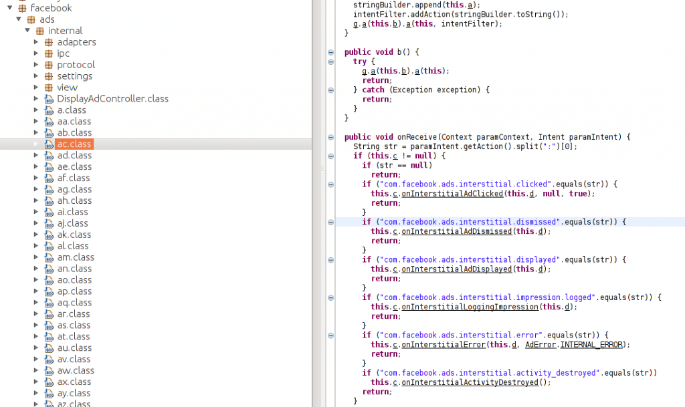Image resolution: width=685 pixels, height=407 pixels.
Task: Fold the impression.logged if block
Action: click(x=330, y=298)
